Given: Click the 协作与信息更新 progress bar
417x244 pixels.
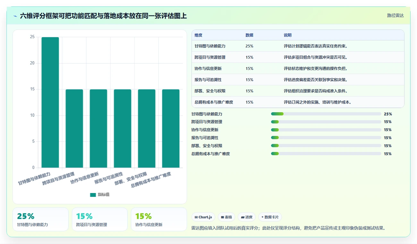Looking at the screenshot, I should pyautogui.click(x=326, y=130).
